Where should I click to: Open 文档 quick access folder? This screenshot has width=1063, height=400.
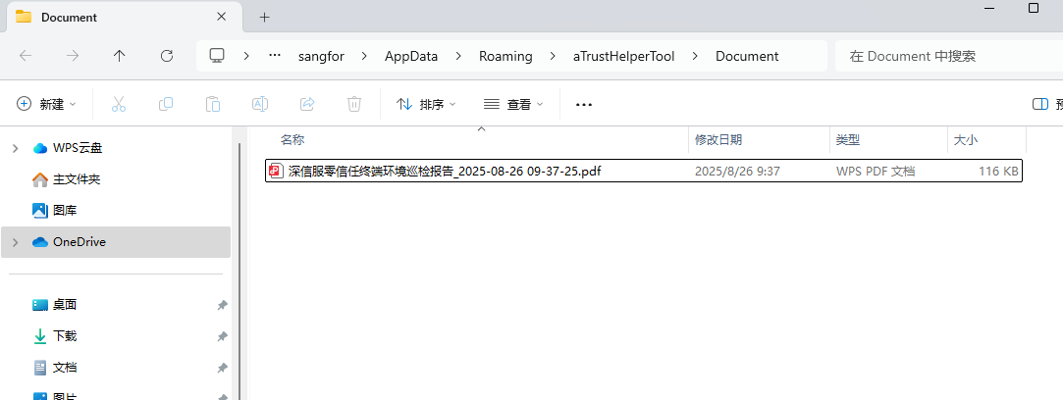65,368
